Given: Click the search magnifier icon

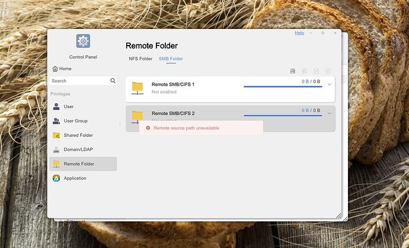Looking at the screenshot, I should pyautogui.click(x=113, y=80).
